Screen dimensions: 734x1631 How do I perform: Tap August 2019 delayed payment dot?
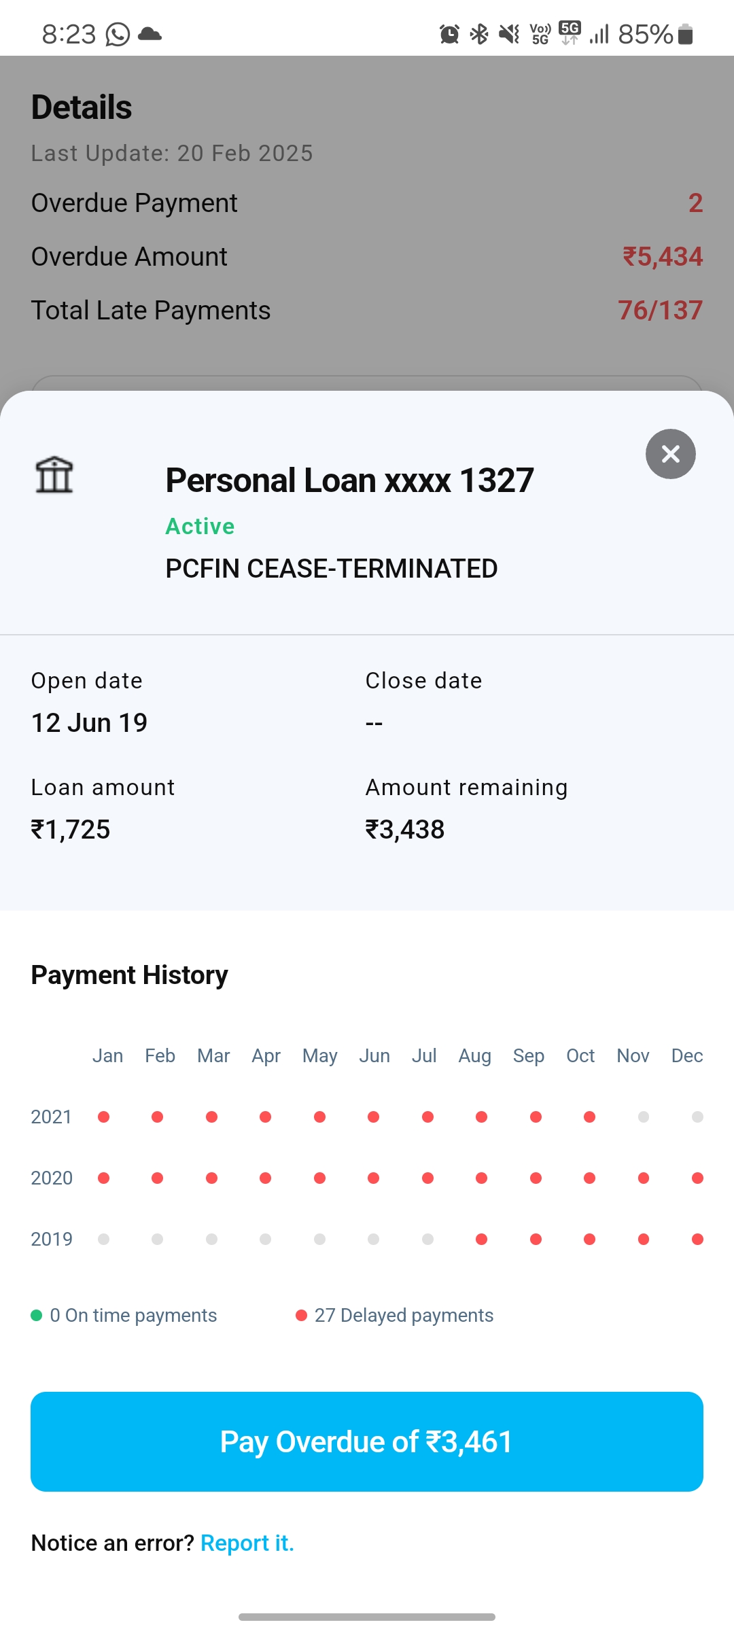point(481,1239)
